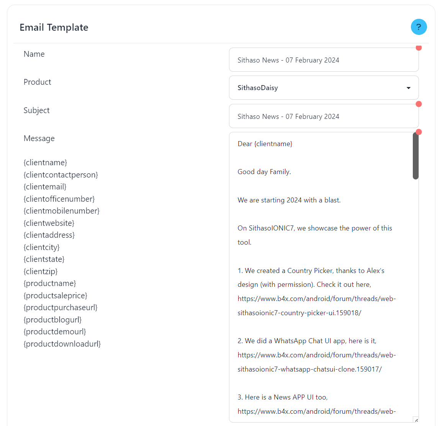Click the red required dot on Name field
The width and height of the screenshot is (440, 426).
(419, 48)
